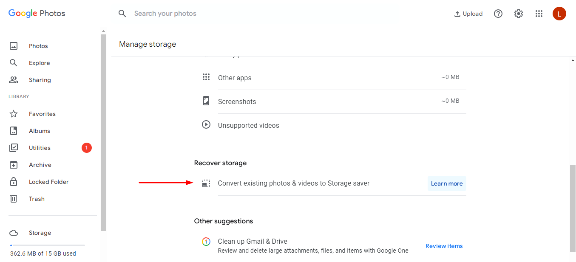Open the account profile avatar
The image size is (576, 262).
tap(559, 13)
